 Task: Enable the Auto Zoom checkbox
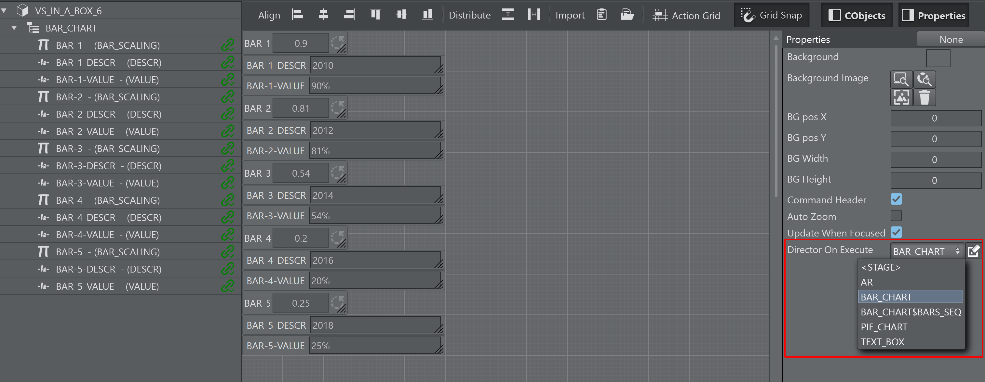(x=896, y=216)
